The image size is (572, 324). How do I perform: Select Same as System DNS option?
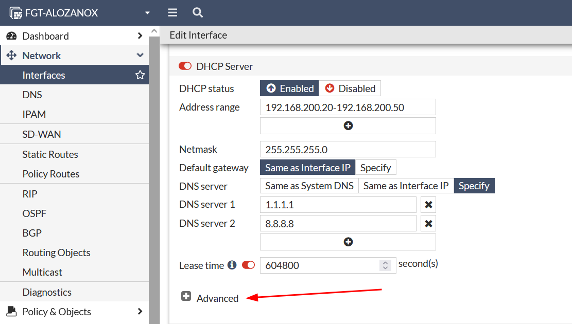point(309,186)
